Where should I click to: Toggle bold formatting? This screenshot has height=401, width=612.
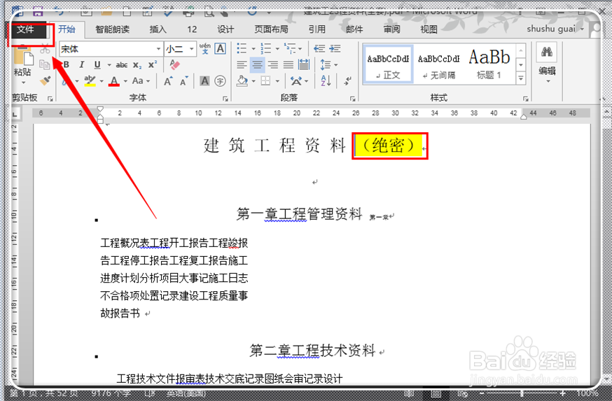[67, 65]
